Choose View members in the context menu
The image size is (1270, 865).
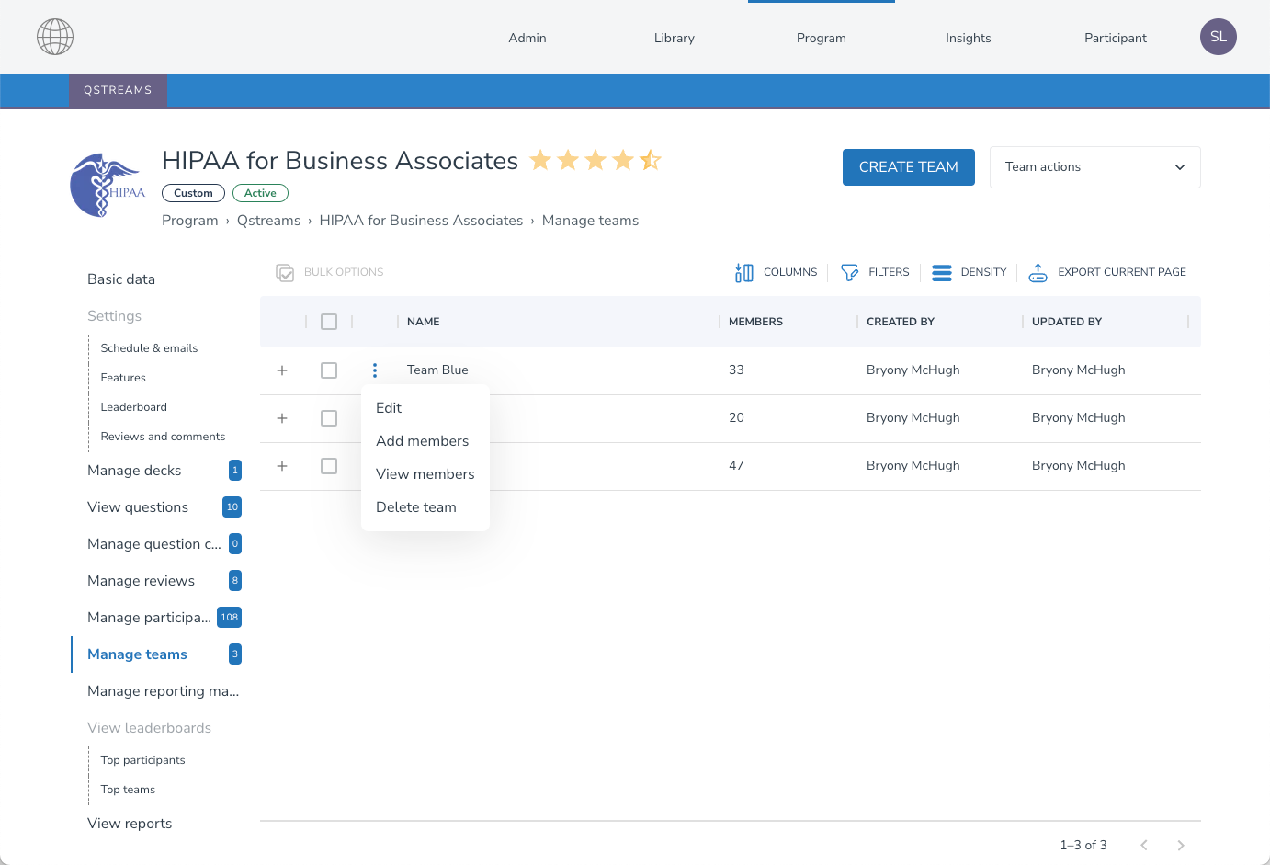click(425, 474)
